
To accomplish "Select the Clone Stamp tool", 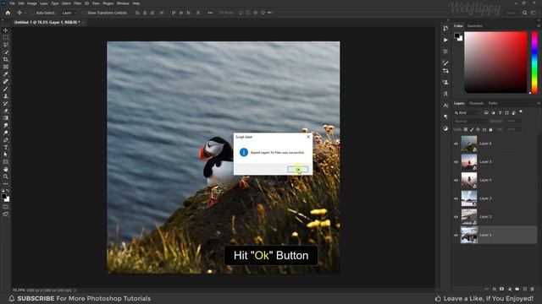I will (6, 96).
